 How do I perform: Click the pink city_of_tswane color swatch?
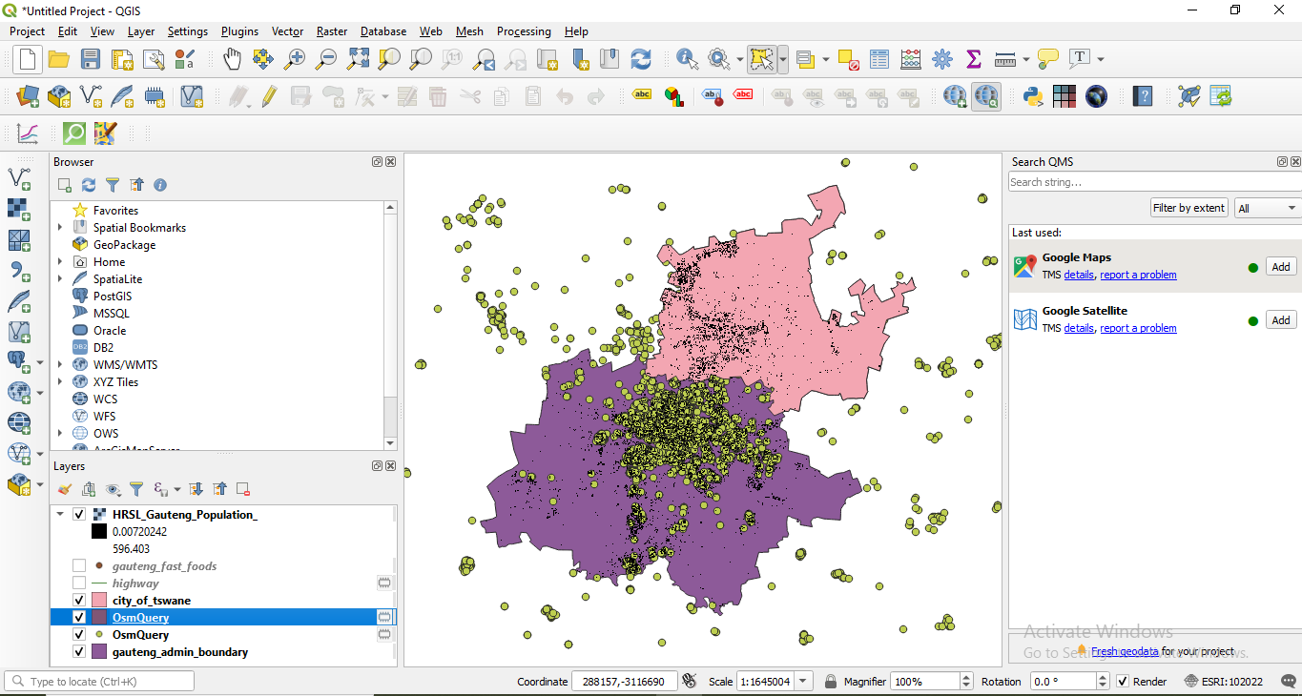pyautogui.click(x=100, y=601)
